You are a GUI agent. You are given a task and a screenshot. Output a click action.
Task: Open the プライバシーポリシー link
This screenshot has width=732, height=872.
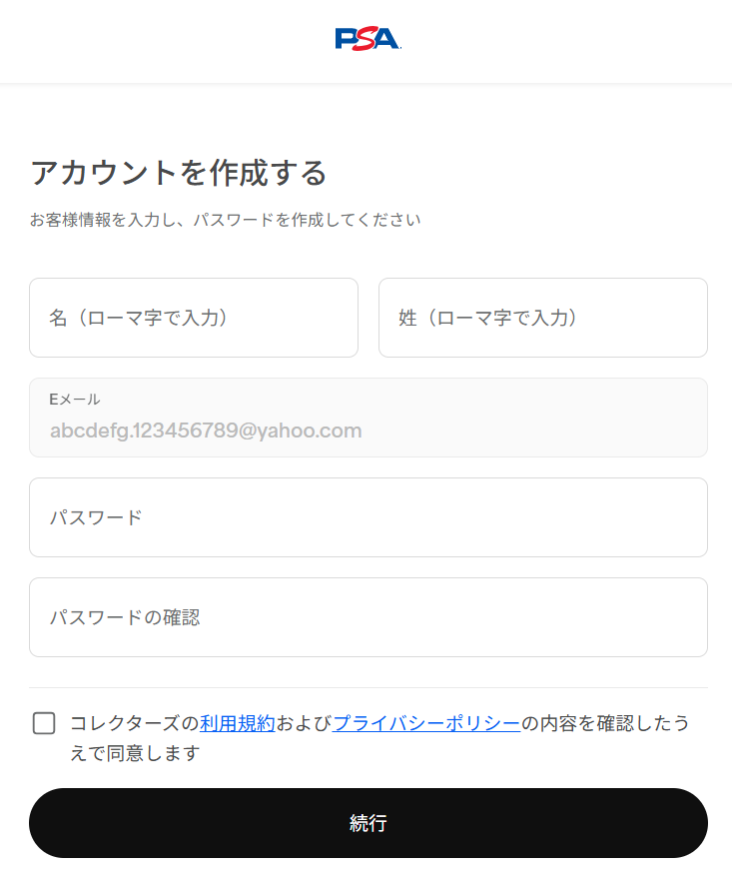click(x=426, y=723)
